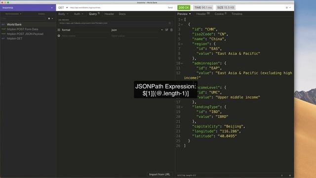Click the response filter JSONPath input
Image resolution: width=316 pixels, height=178 pixels.
(x=228, y=176)
